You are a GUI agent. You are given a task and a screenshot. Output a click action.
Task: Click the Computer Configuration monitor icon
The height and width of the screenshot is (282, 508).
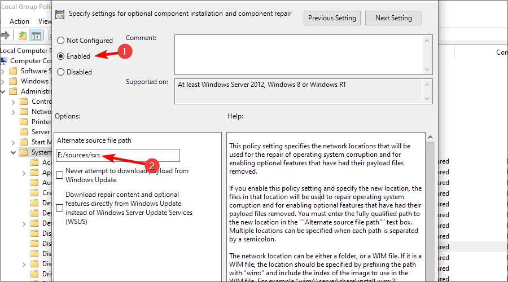[x=4, y=60]
